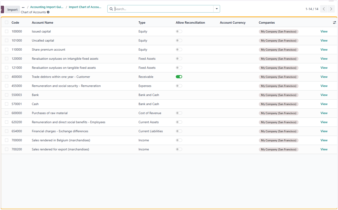Open the column display options icon
Screen dimensions: 338x210
tap(334, 23)
